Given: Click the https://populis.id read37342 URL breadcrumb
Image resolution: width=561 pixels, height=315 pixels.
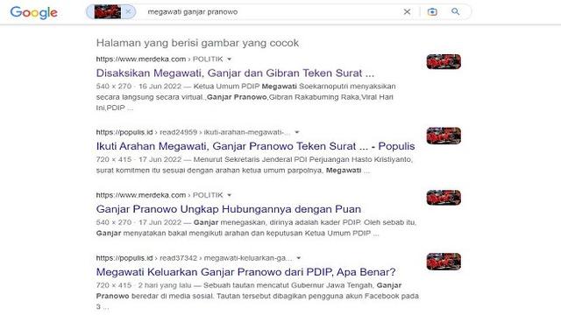Looking at the screenshot, I should pos(195,258).
